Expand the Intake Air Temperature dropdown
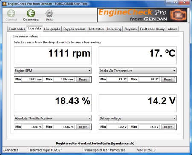 pos(137,71)
